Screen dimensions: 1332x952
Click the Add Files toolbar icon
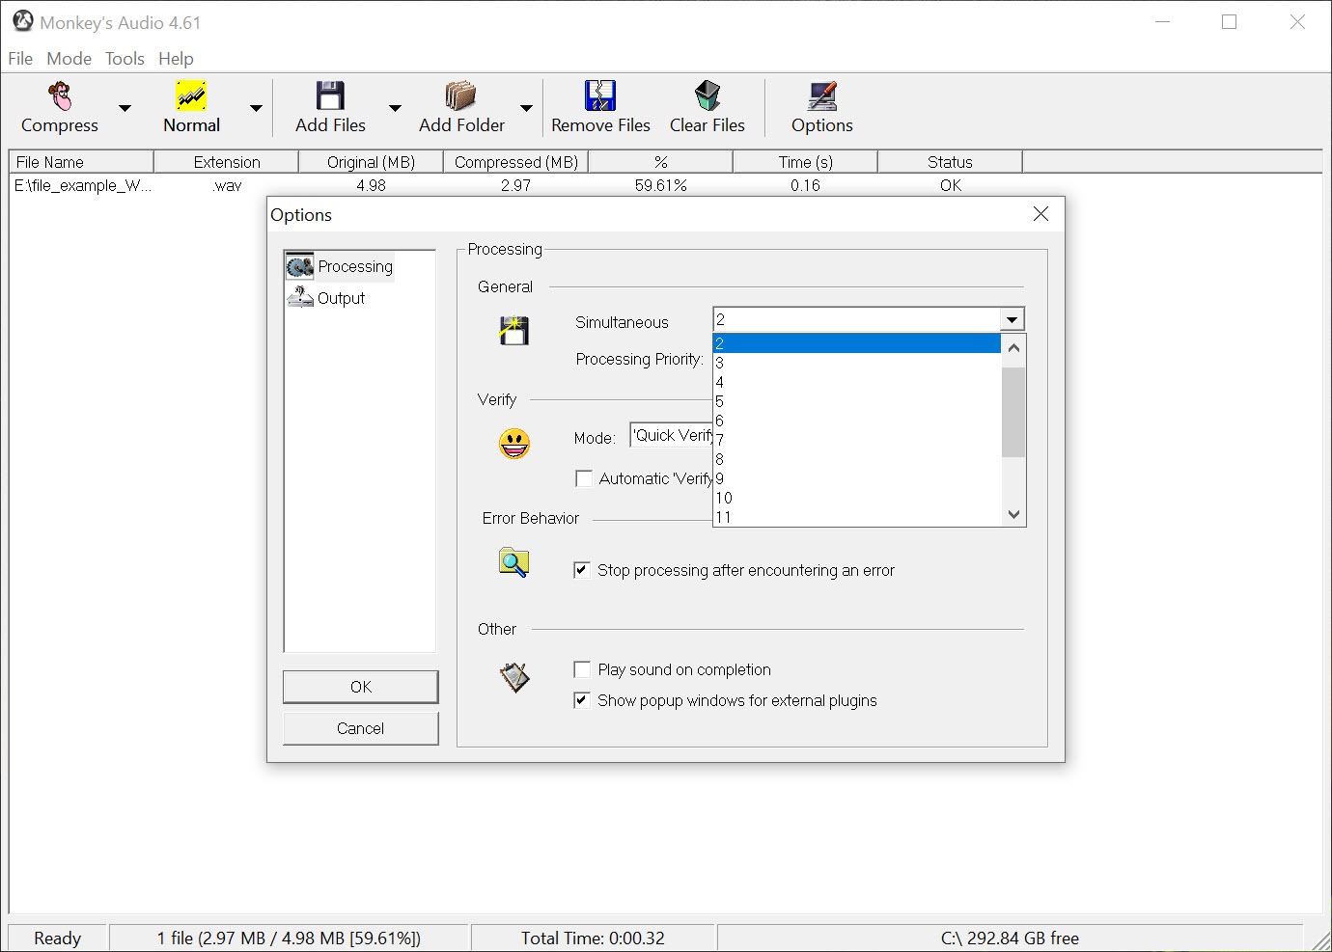pyautogui.click(x=330, y=96)
